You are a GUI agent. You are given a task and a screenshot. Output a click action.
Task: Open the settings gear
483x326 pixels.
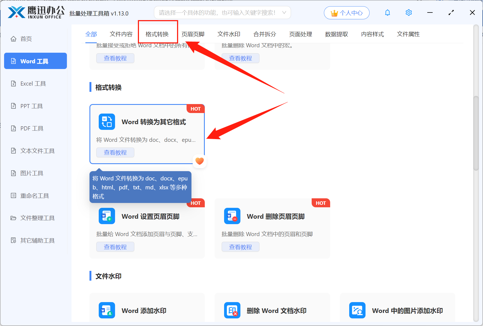click(408, 12)
